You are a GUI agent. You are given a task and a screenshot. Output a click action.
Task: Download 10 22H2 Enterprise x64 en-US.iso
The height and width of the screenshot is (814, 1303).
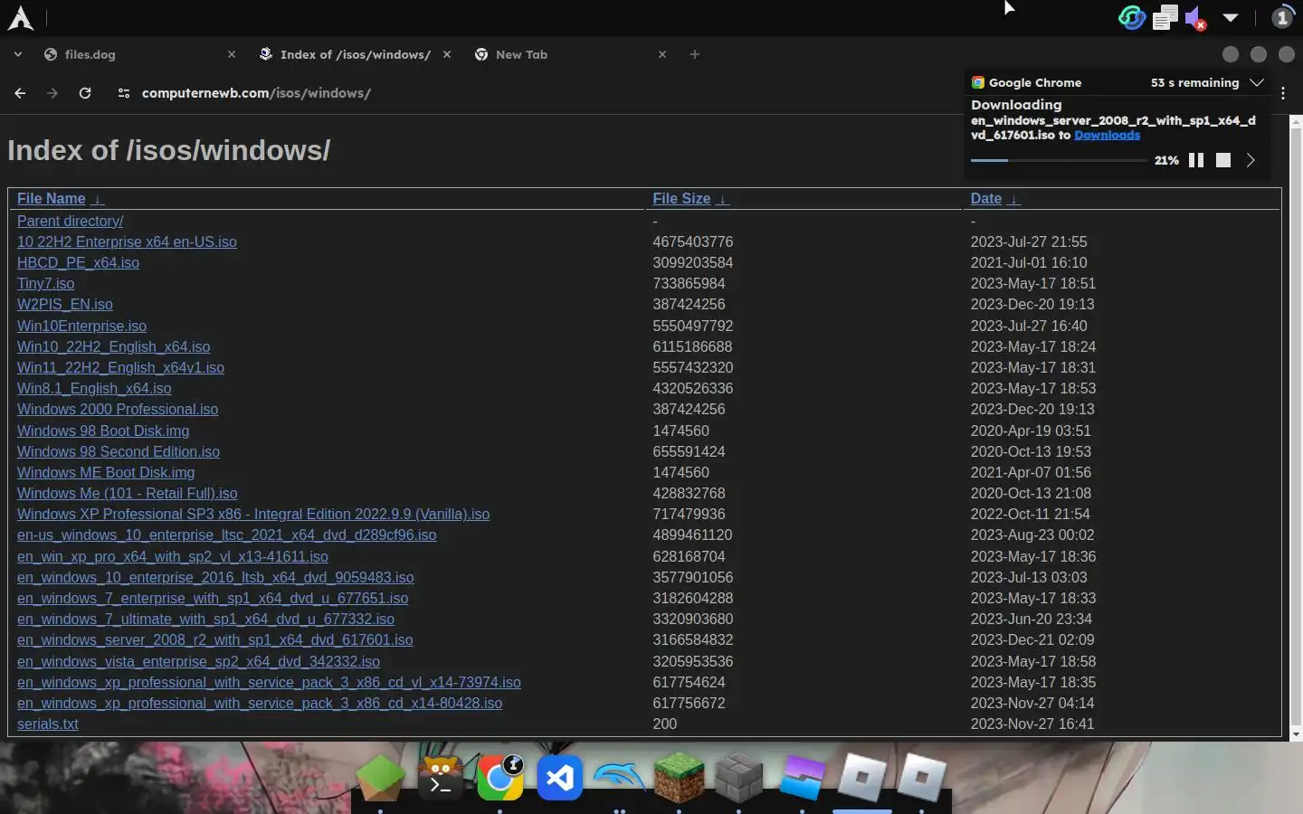[x=127, y=241]
